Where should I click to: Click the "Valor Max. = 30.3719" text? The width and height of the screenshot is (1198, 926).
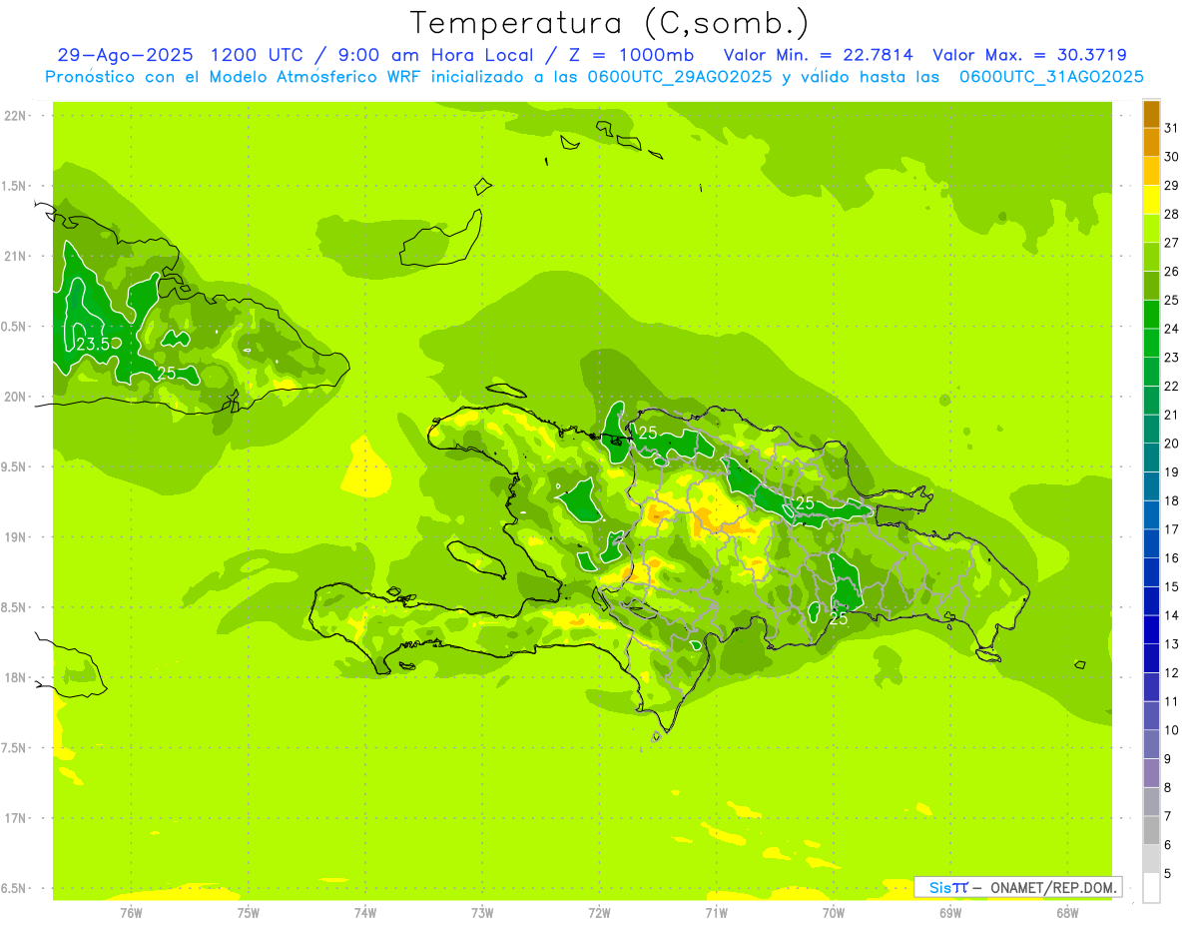(x=1029, y=55)
